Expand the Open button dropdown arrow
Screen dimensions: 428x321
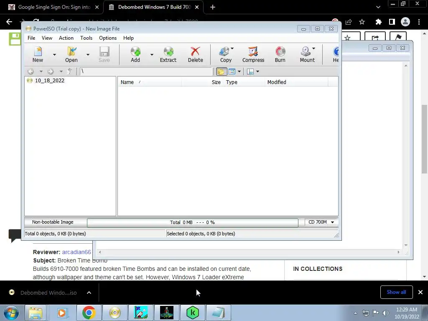(88, 55)
